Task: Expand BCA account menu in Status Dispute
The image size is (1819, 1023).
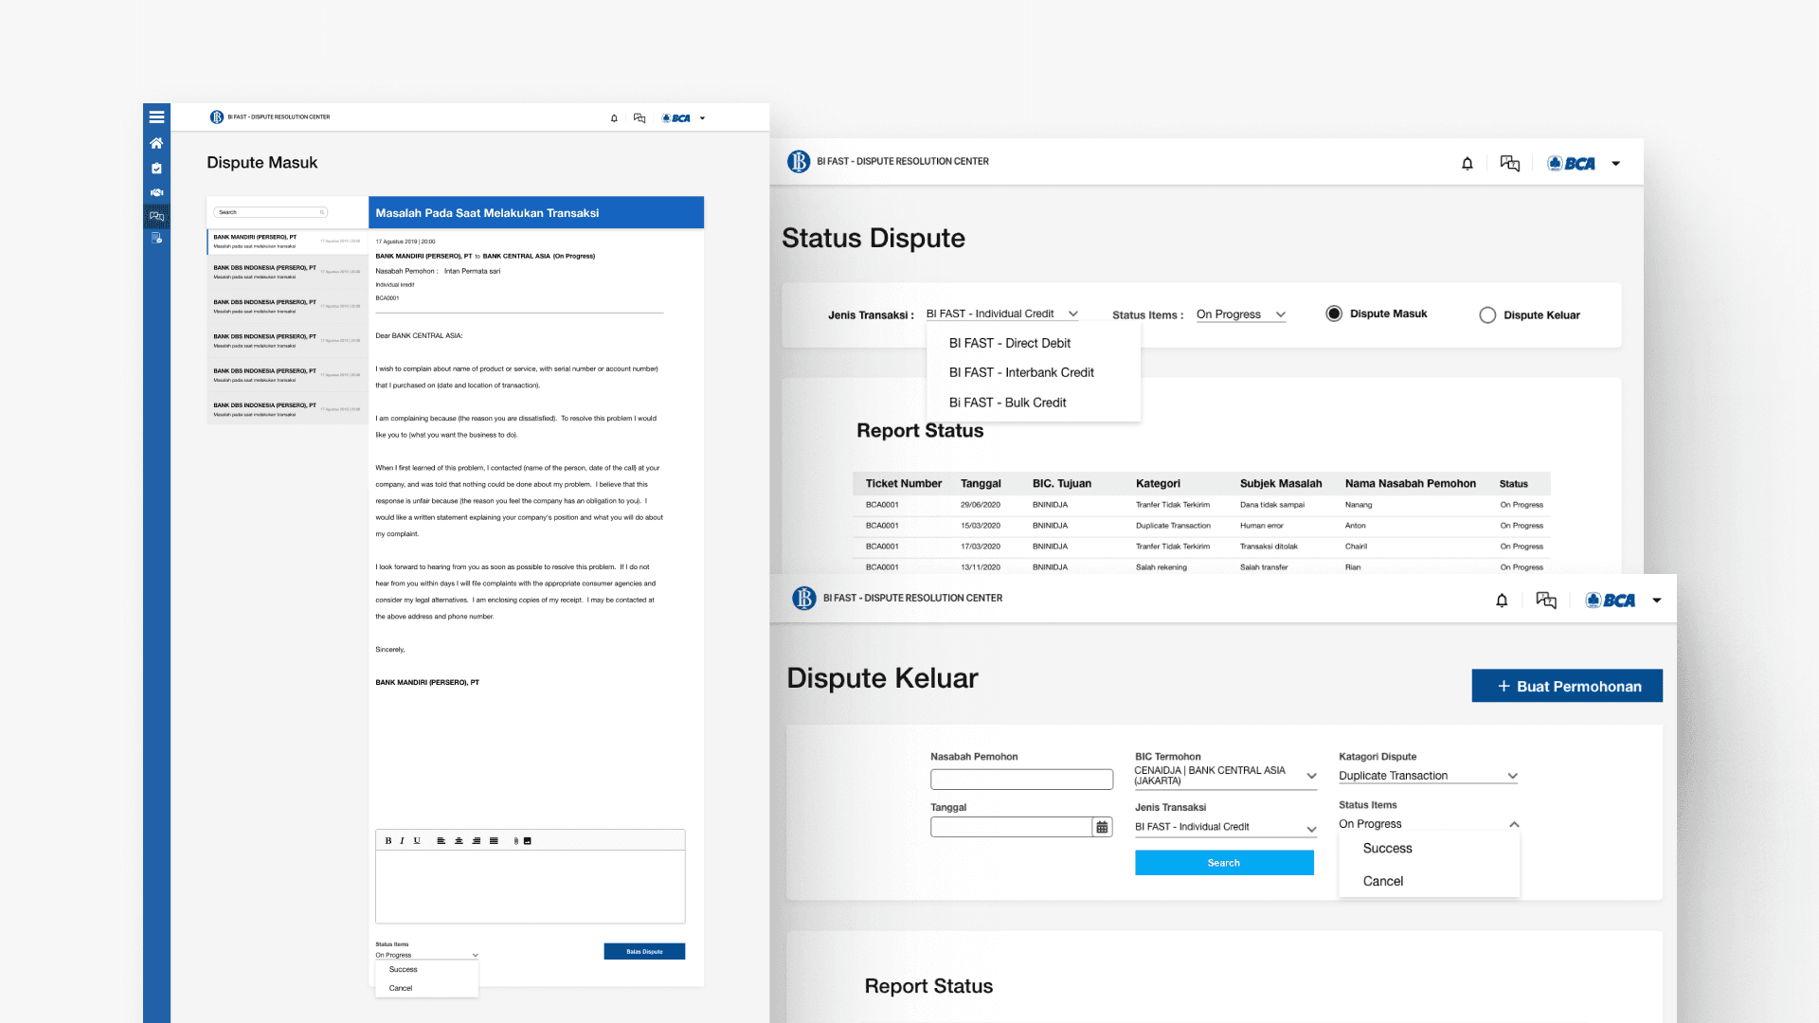Action: (x=1616, y=164)
